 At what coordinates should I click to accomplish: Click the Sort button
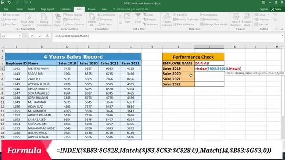tap(127, 18)
